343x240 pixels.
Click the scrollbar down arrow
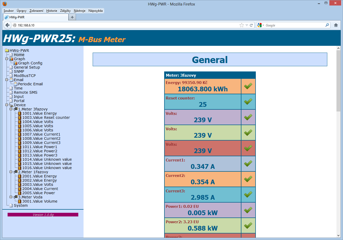338,236
